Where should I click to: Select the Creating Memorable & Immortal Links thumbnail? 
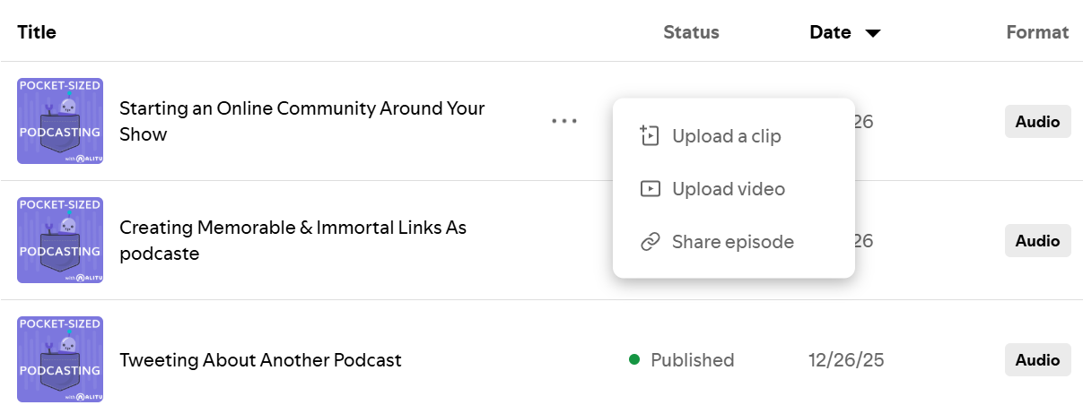[x=60, y=240]
